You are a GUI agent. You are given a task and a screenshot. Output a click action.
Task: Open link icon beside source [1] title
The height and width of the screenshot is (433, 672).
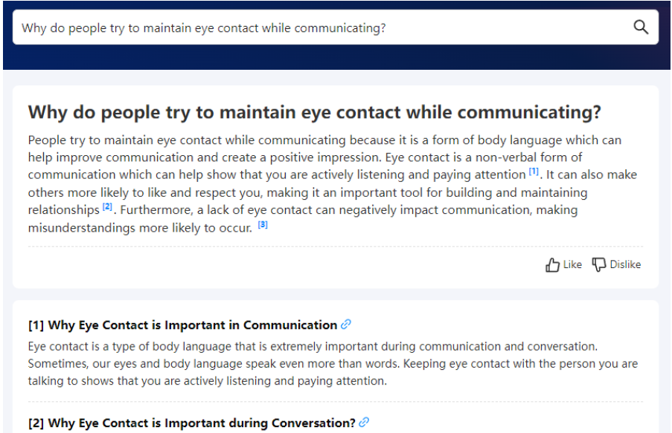346,325
